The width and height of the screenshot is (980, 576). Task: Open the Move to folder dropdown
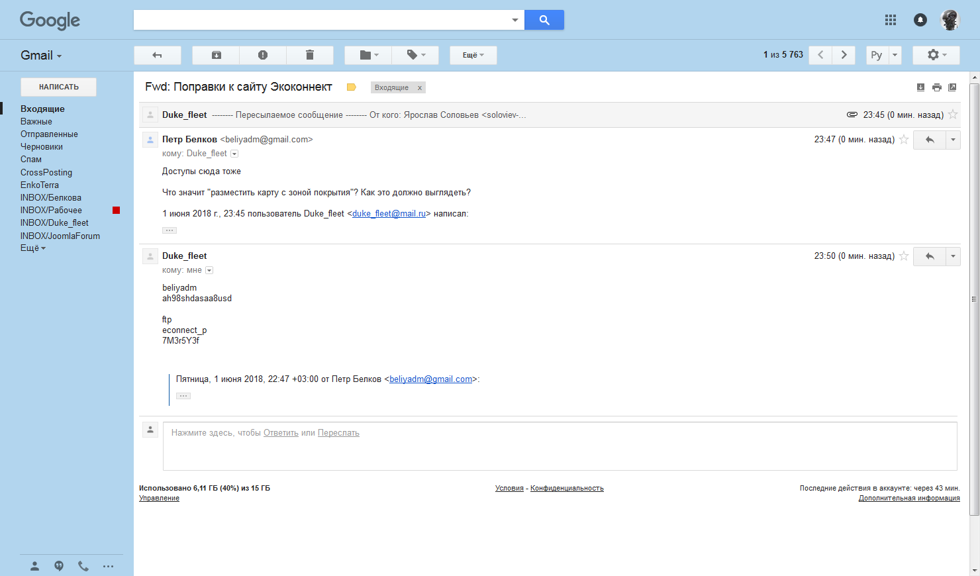point(369,55)
